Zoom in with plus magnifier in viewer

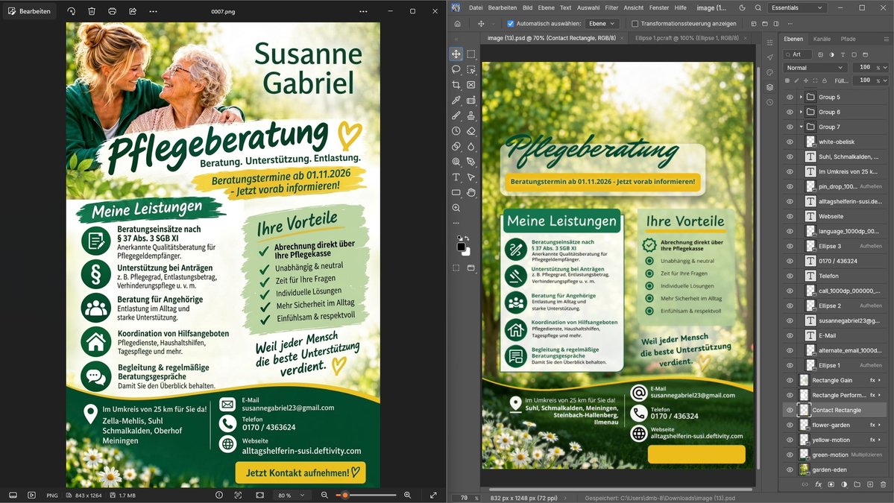408,496
